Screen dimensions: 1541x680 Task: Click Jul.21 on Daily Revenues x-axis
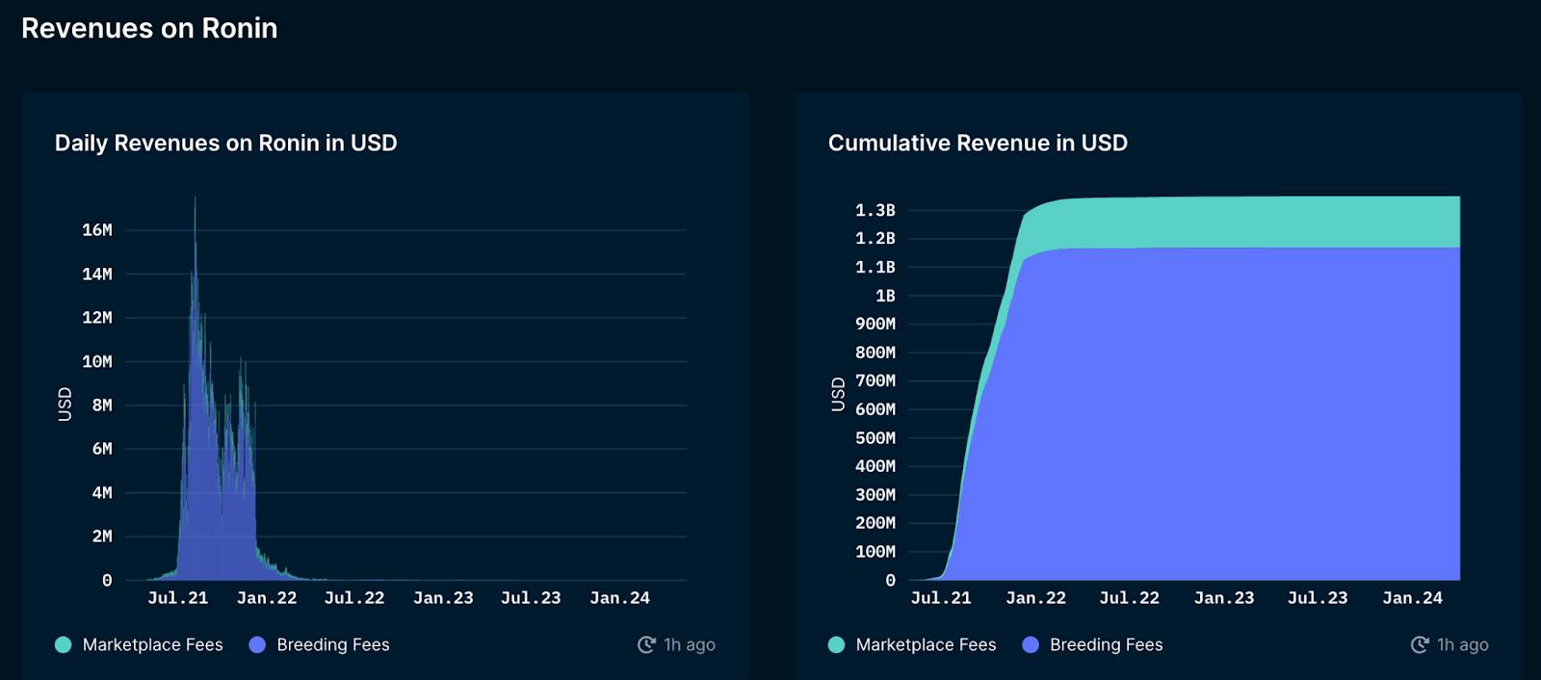(178, 598)
